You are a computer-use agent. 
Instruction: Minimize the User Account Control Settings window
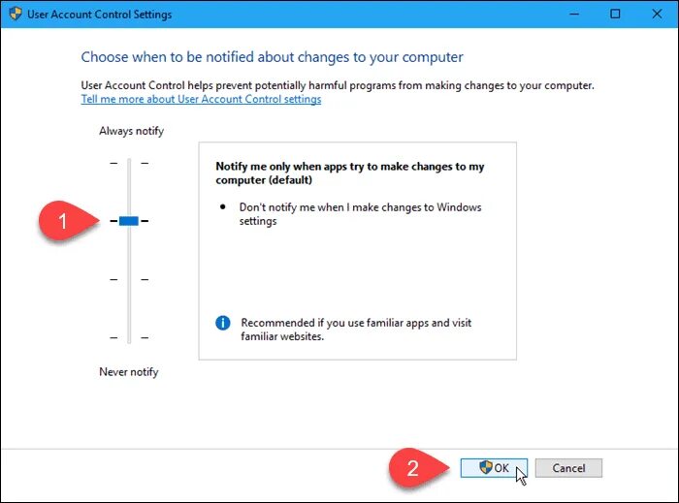click(574, 14)
